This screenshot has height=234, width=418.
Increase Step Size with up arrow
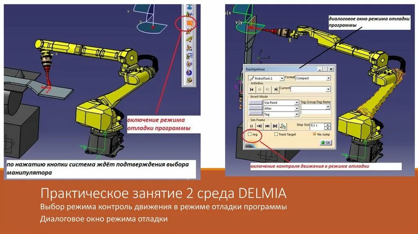pyautogui.click(x=328, y=125)
